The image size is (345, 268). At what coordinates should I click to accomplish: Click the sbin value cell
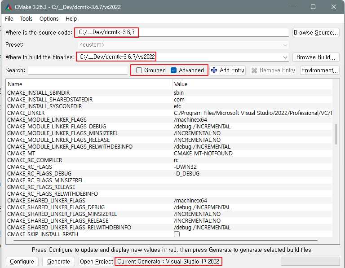179,93
